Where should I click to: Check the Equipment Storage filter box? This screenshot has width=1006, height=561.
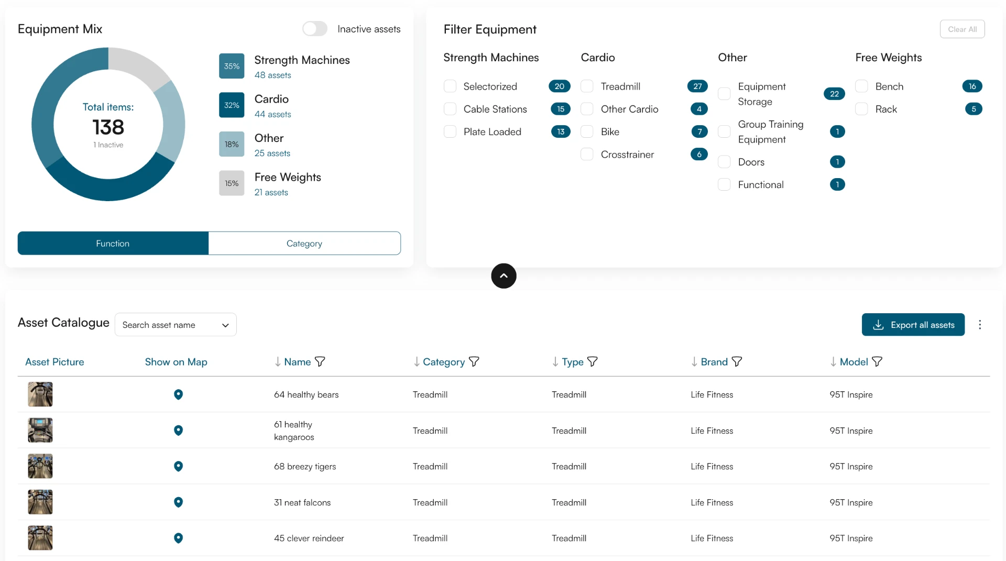[724, 94]
